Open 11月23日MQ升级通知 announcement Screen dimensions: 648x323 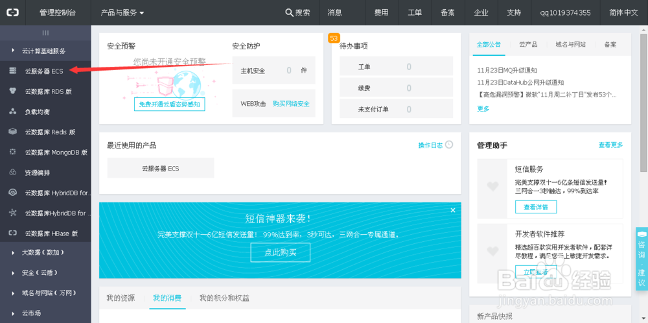pos(507,70)
